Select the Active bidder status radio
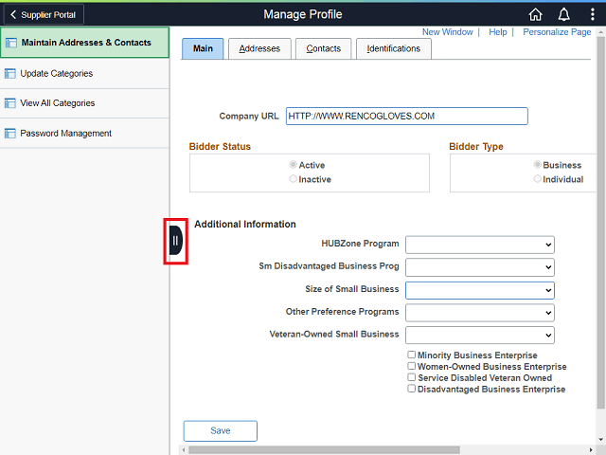The width and height of the screenshot is (606, 455). tap(293, 165)
